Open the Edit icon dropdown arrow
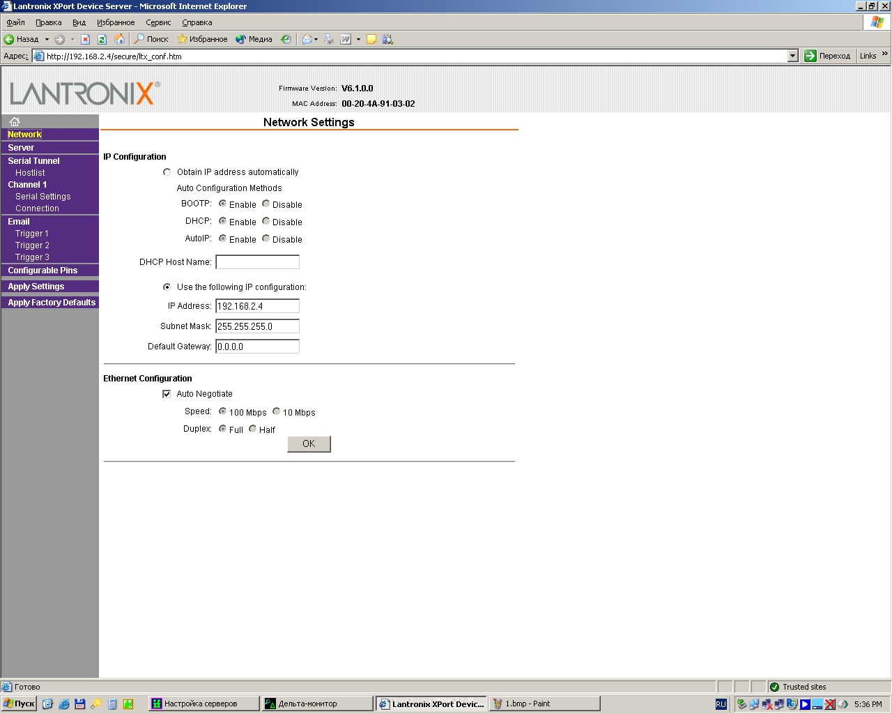The width and height of the screenshot is (892, 714). (x=358, y=39)
